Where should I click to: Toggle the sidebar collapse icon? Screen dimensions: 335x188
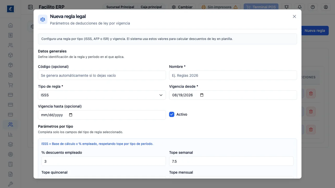30,7
